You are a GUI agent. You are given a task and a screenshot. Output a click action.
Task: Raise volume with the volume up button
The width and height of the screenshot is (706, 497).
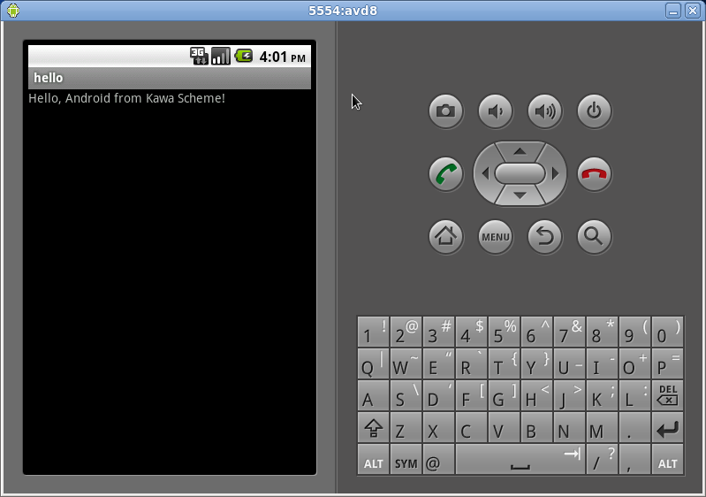(545, 111)
